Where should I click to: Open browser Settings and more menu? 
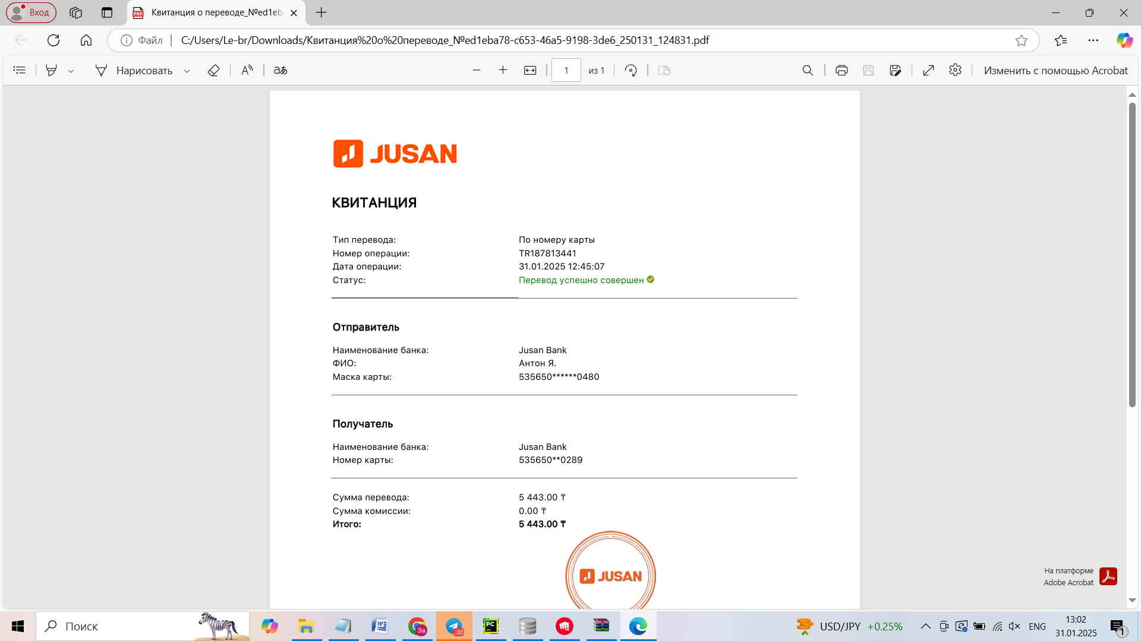click(x=1093, y=40)
